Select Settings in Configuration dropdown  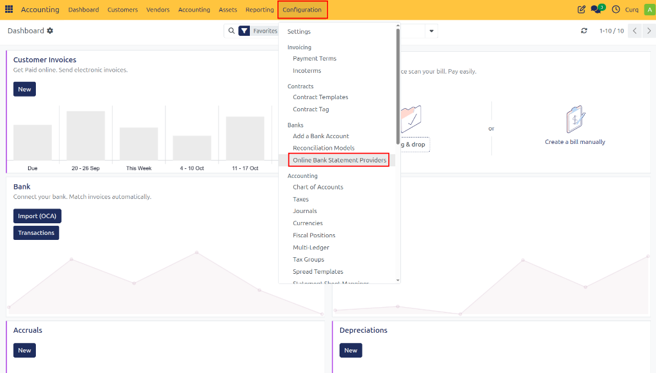pyautogui.click(x=299, y=31)
